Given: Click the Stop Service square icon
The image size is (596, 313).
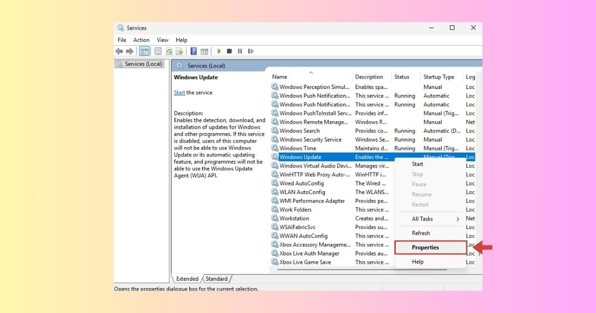Looking at the screenshot, I should [229, 51].
